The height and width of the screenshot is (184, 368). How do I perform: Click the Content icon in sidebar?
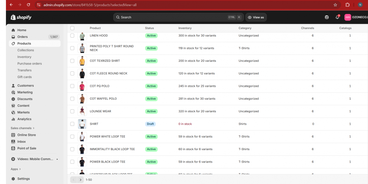pyautogui.click(x=13, y=106)
